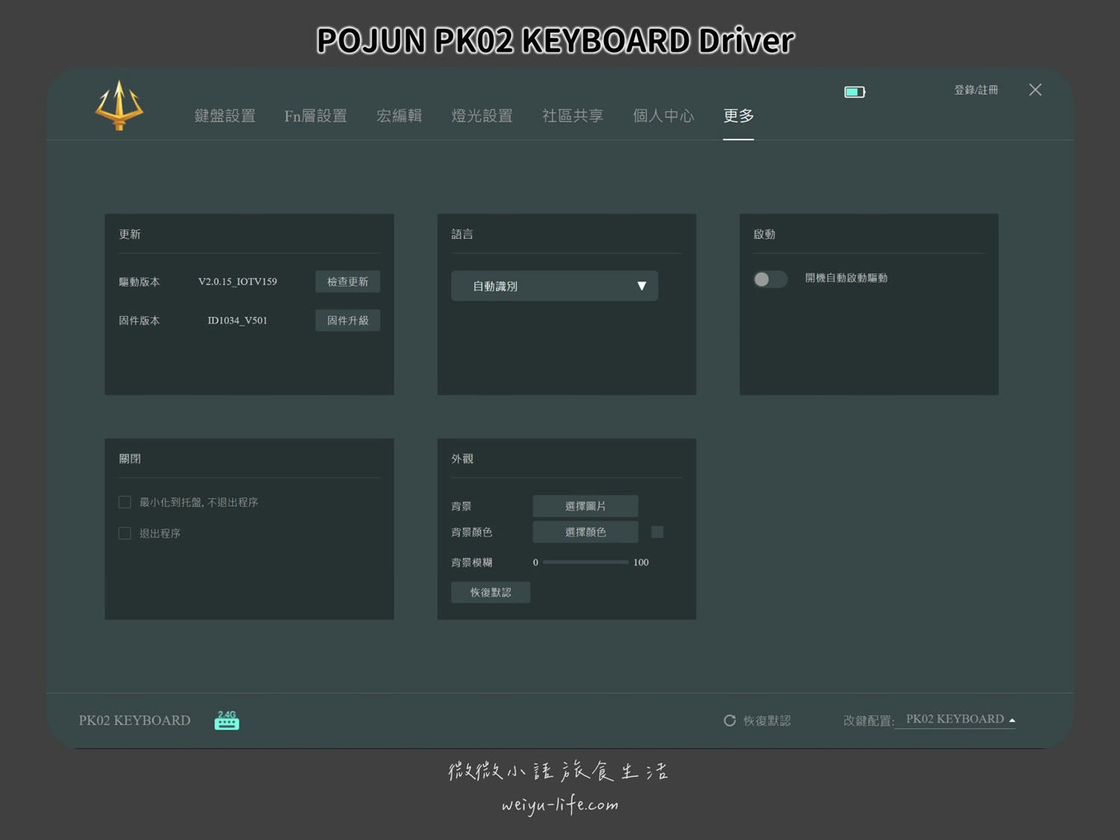The width and height of the screenshot is (1120, 840).
Task: Expand the 改鍵配置 PK02 KEYBOARD dropdown
Action: 955,719
